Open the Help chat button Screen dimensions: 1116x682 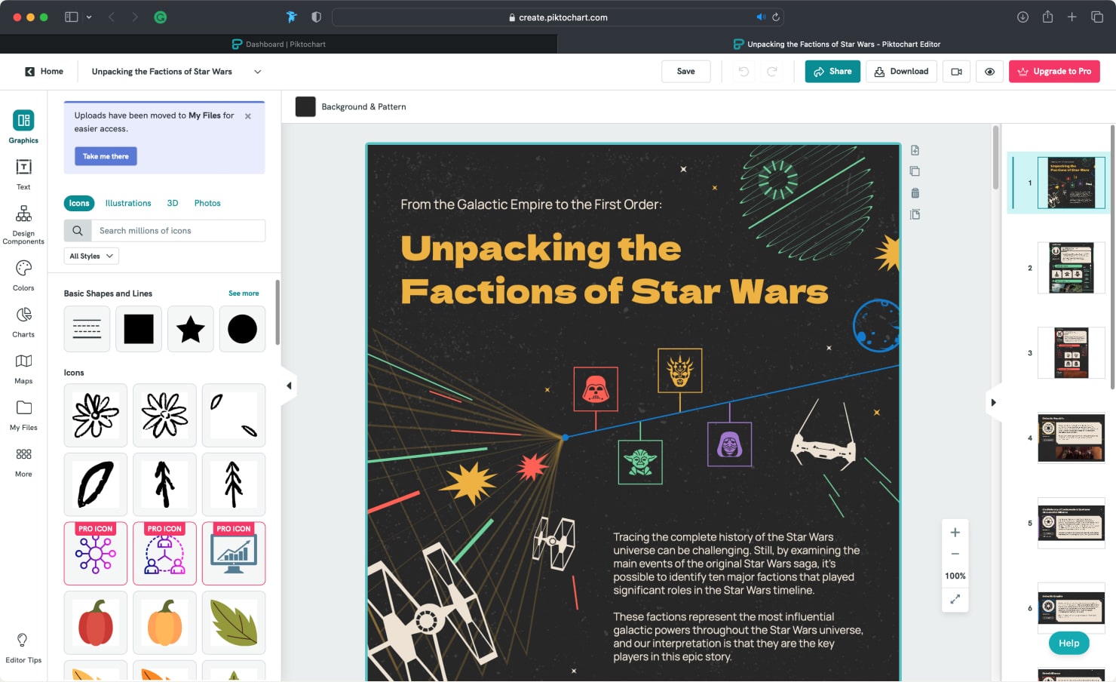(1068, 643)
